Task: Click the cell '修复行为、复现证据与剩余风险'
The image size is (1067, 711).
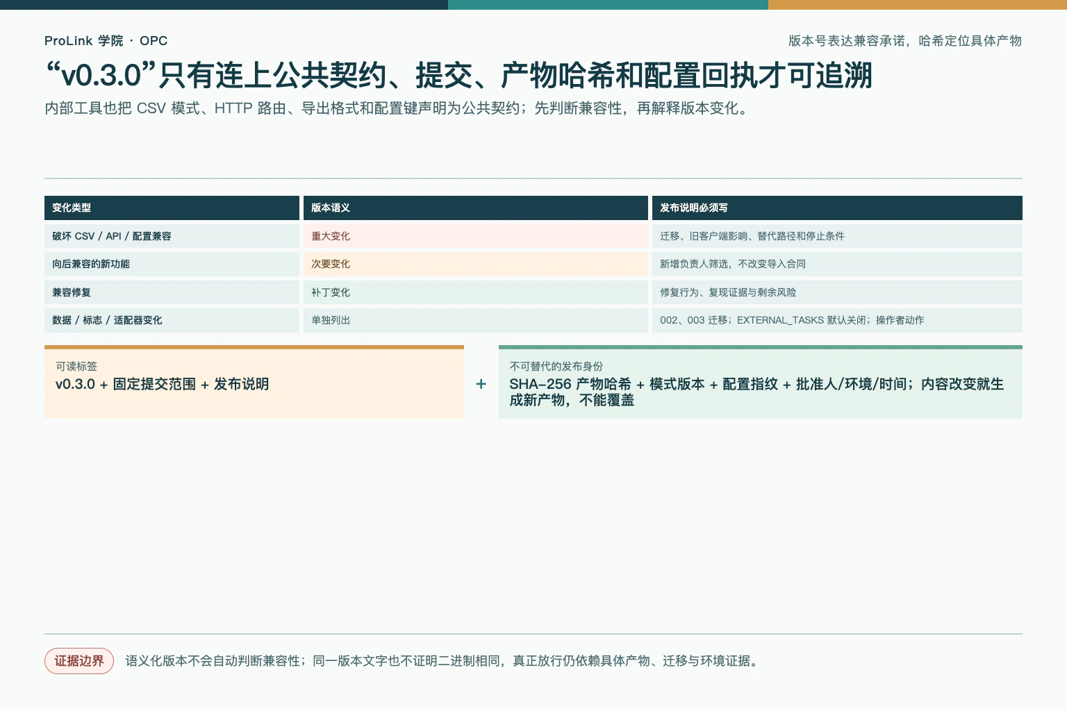Action: [837, 292]
